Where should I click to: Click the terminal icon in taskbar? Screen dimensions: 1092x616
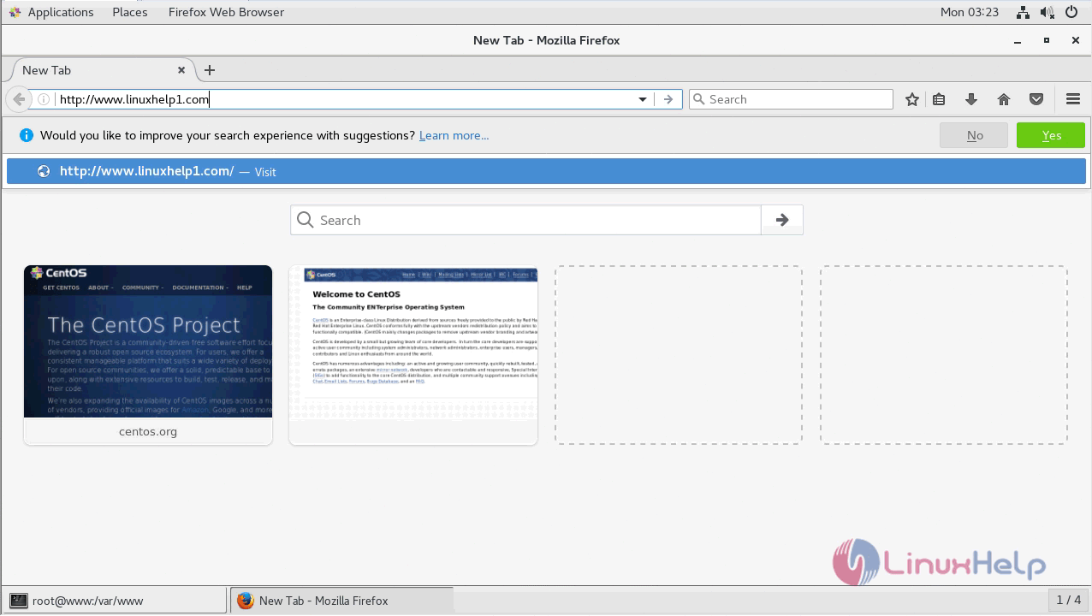click(x=18, y=601)
